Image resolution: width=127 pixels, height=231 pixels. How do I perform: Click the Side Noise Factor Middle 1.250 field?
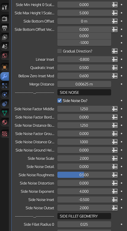tap(84, 109)
